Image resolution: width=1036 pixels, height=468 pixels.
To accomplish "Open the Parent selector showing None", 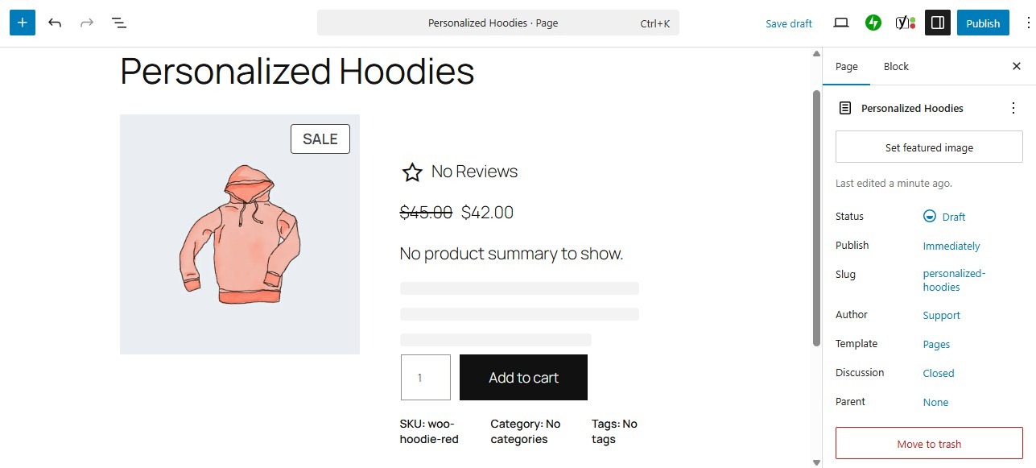I will coord(935,402).
